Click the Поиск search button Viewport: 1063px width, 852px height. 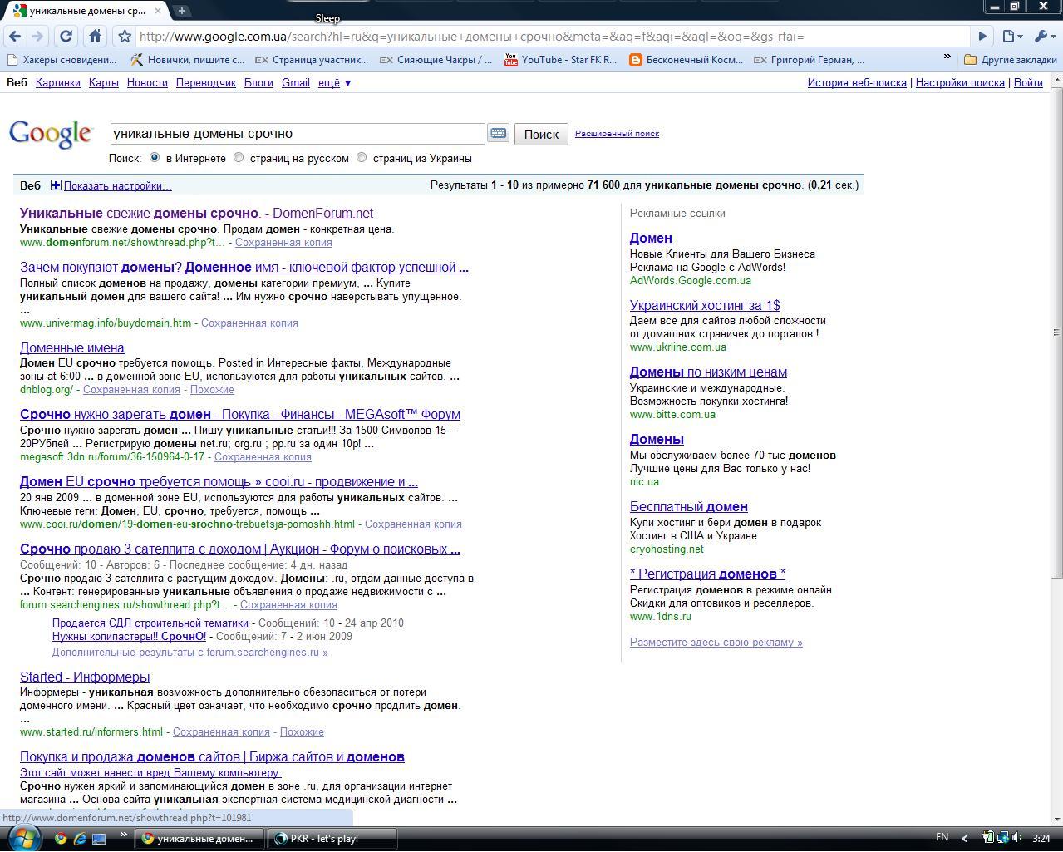[x=541, y=134]
